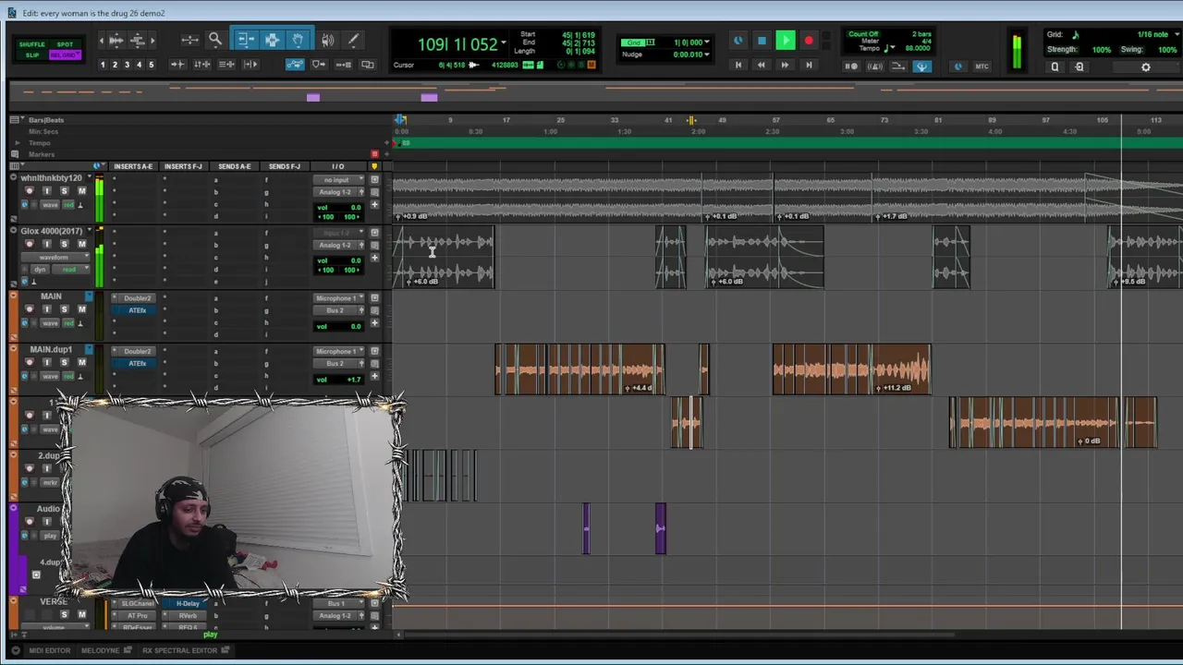
Task: Go to end of session
Action: [809, 66]
